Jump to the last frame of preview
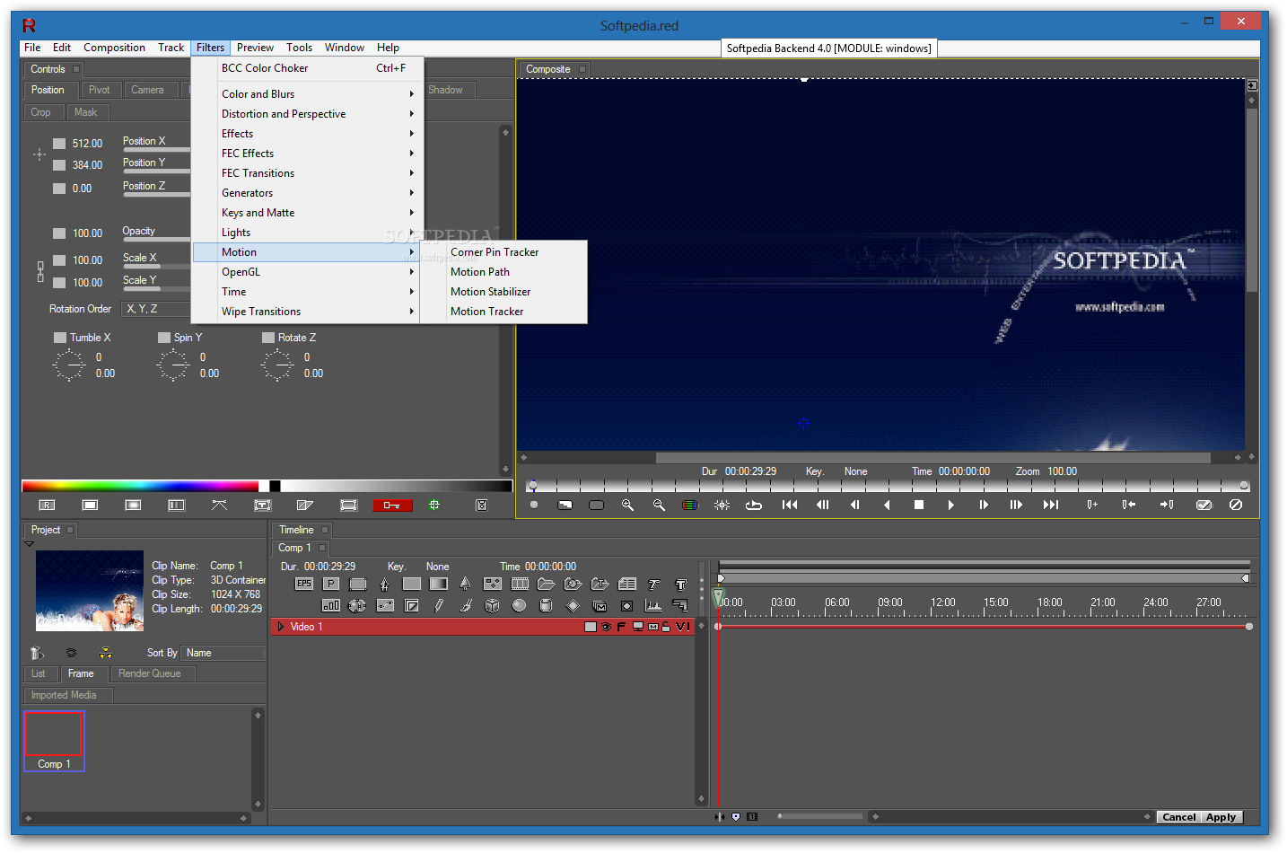This screenshot has height=853, width=1287. 1051,505
